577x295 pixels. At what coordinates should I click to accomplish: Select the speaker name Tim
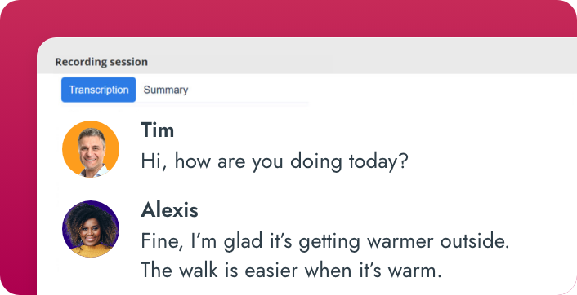[x=157, y=130]
